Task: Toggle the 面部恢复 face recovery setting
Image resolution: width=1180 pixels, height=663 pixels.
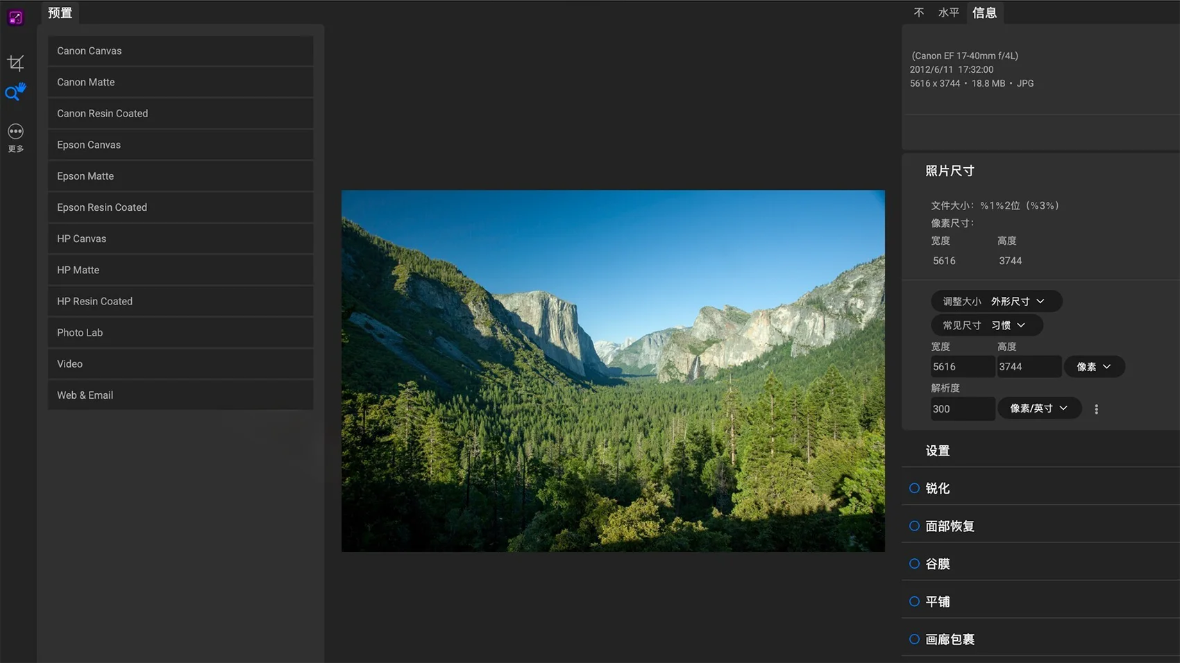Action: 914,526
